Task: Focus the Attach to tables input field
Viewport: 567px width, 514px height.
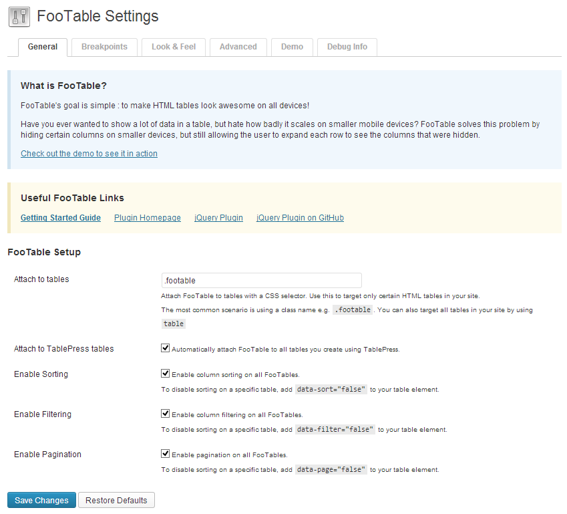Action: pos(261,280)
